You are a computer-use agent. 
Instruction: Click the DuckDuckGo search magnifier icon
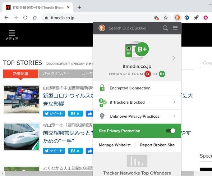coord(165,28)
